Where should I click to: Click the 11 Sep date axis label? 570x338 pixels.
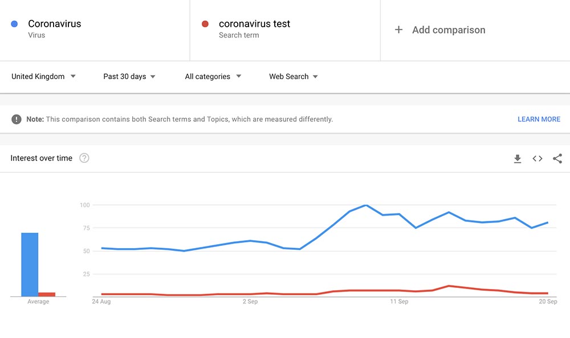click(x=399, y=302)
